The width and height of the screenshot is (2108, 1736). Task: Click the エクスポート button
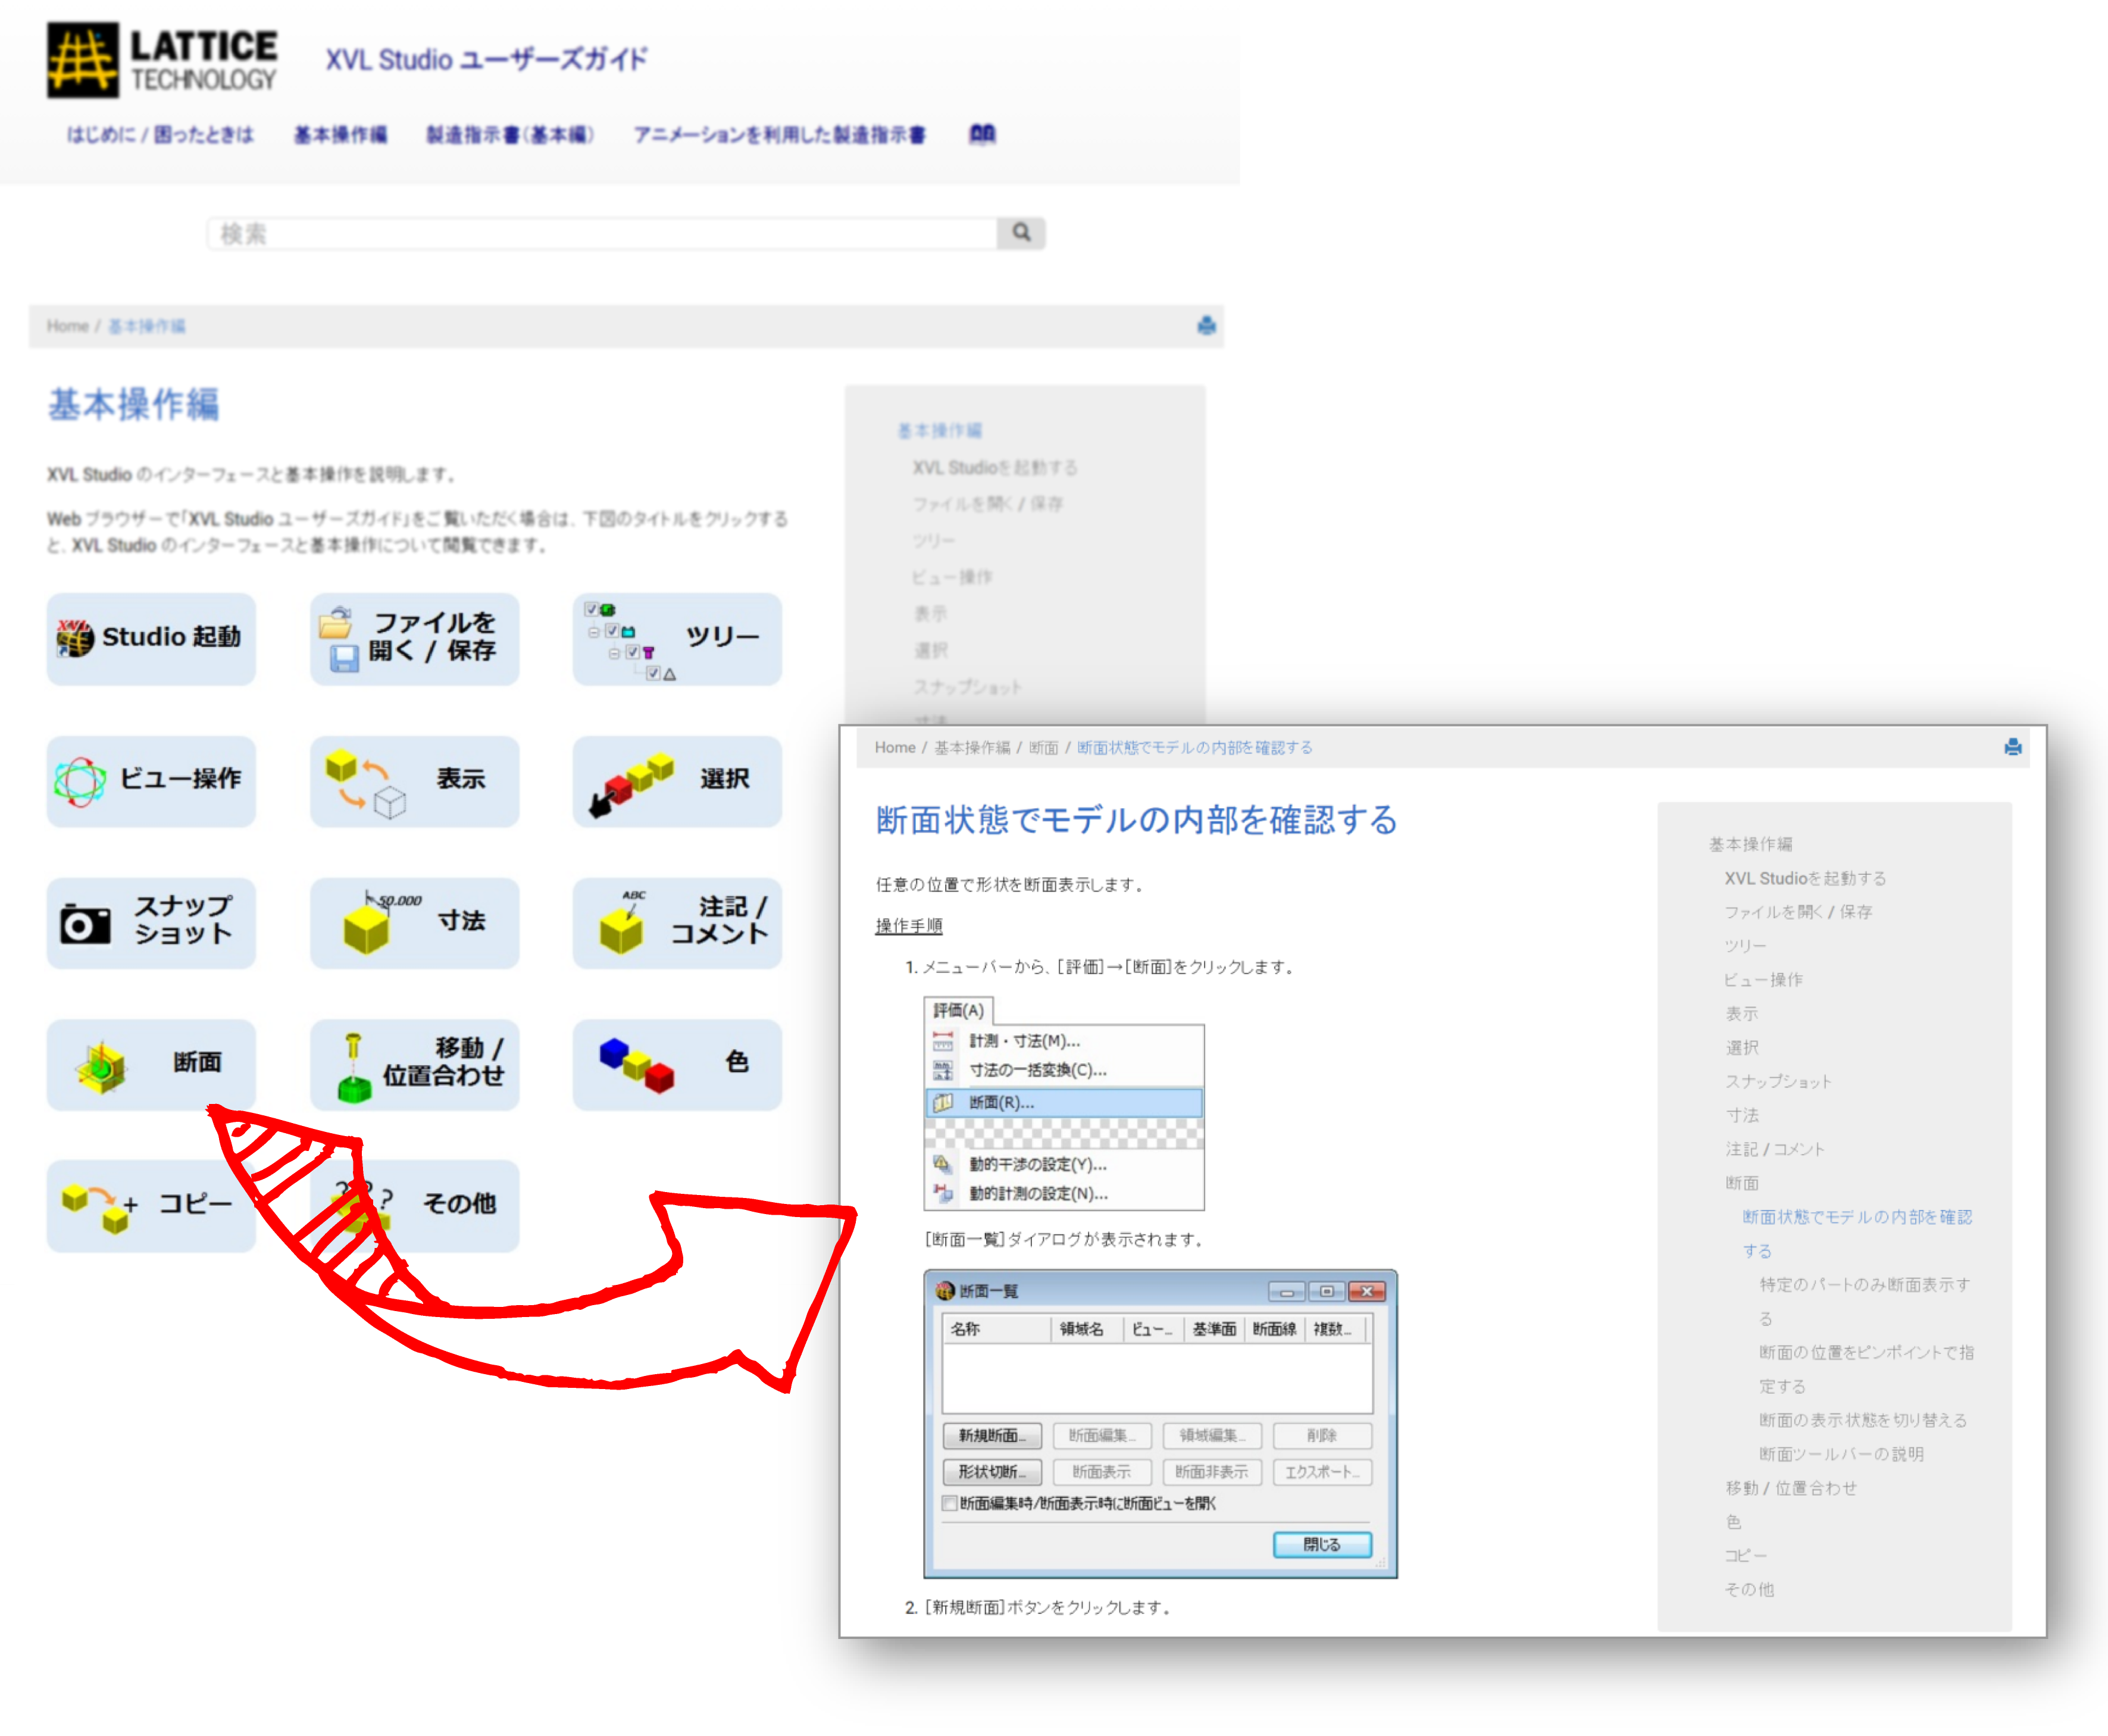[1322, 1471]
